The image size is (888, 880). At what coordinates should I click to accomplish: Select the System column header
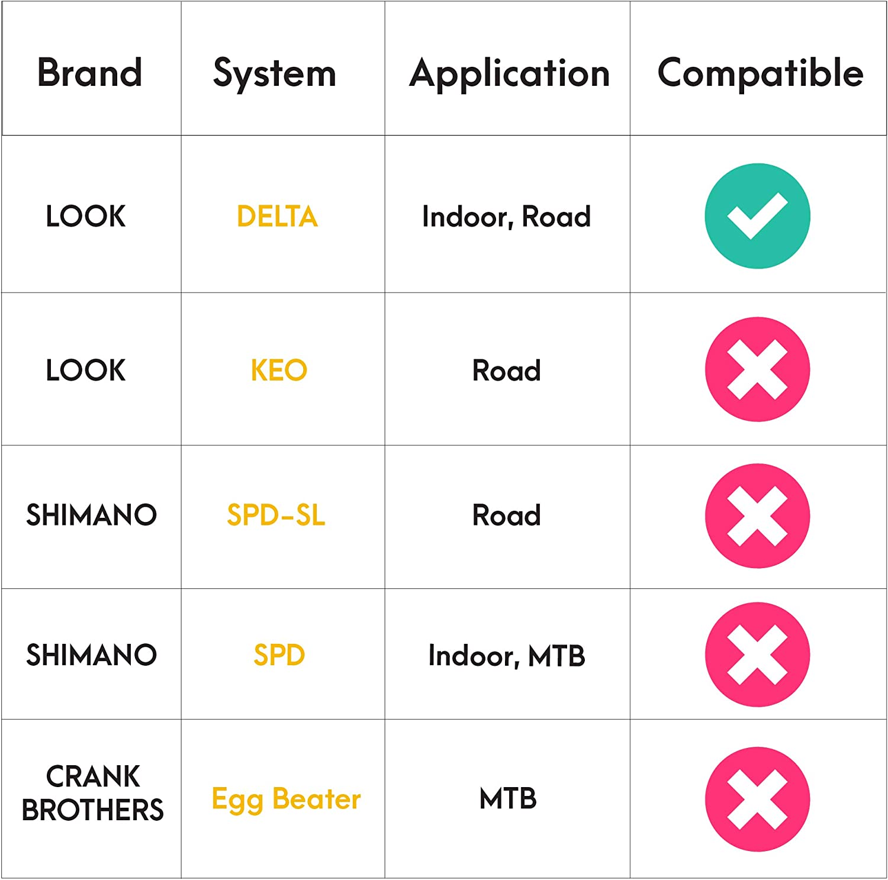275,74
